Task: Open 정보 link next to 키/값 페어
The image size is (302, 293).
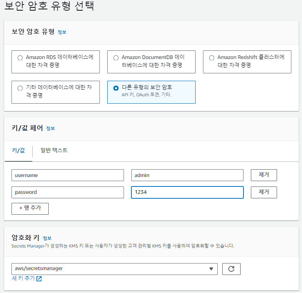Action: pyautogui.click(x=50, y=128)
